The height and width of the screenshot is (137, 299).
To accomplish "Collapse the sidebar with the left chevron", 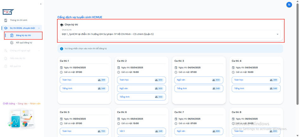I will (x=41, y=4).
